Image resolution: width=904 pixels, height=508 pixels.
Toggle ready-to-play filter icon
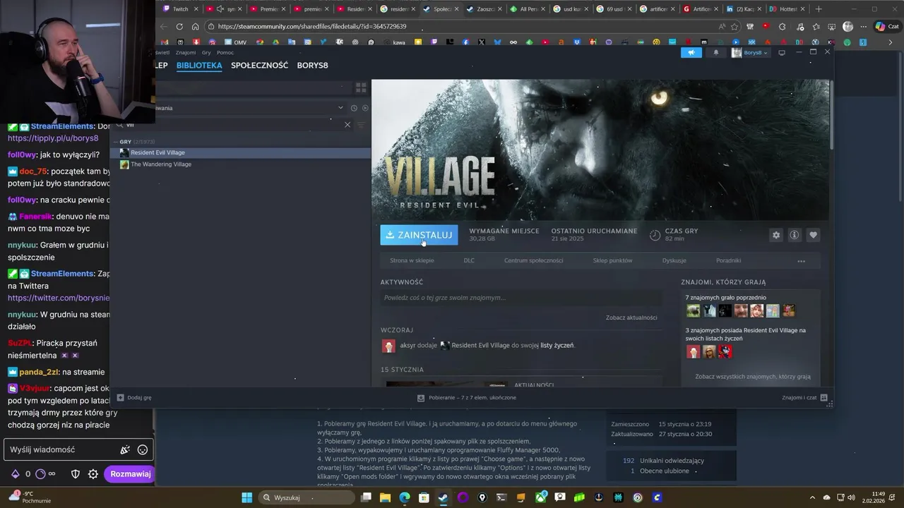365,108
